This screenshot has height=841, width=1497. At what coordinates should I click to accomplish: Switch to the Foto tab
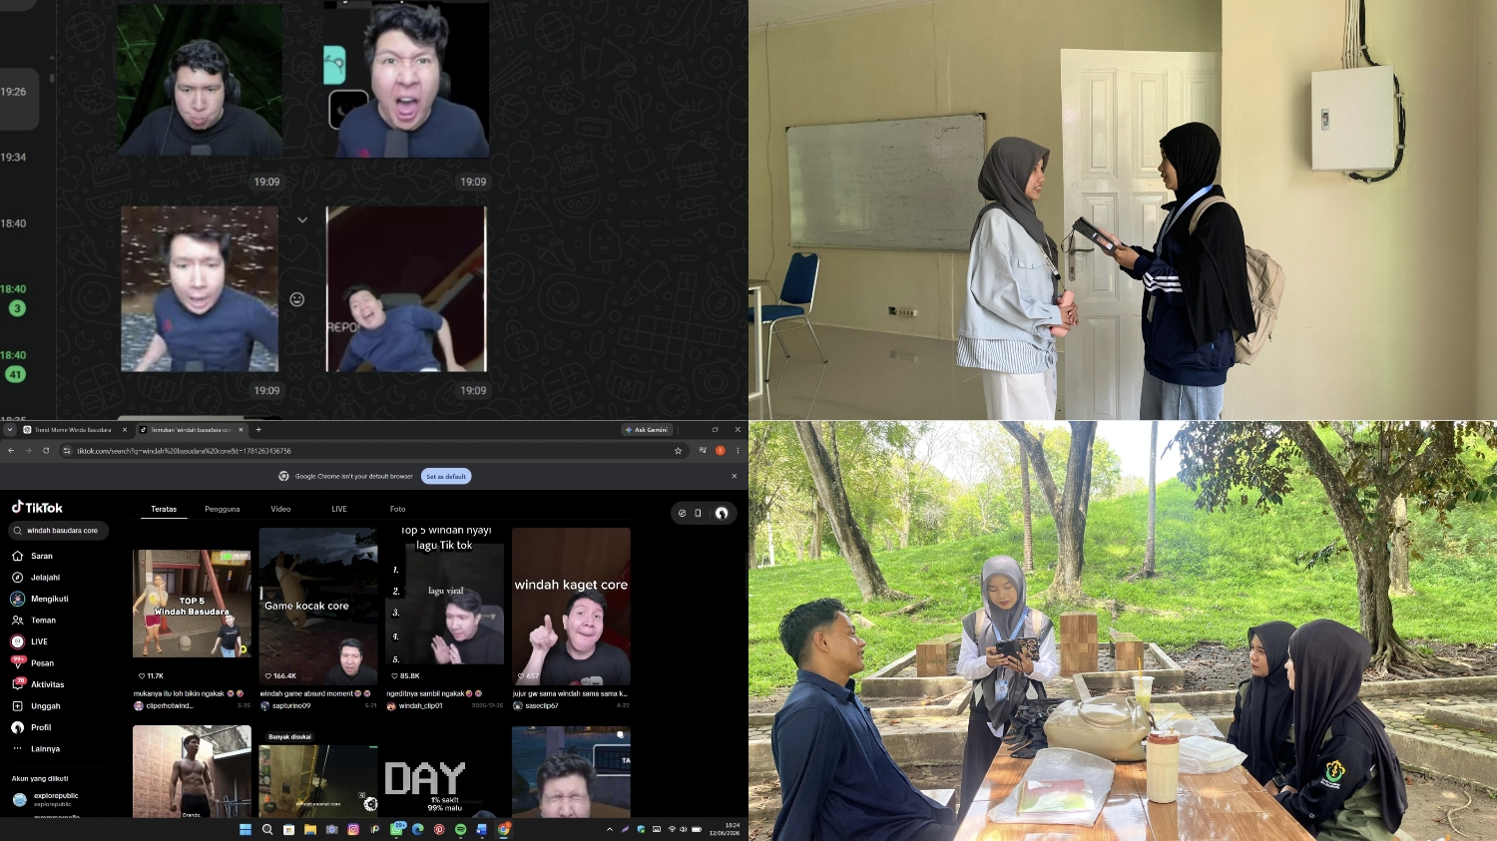tap(398, 509)
